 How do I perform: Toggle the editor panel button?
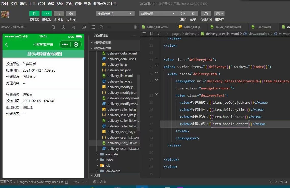(x=47, y=14)
